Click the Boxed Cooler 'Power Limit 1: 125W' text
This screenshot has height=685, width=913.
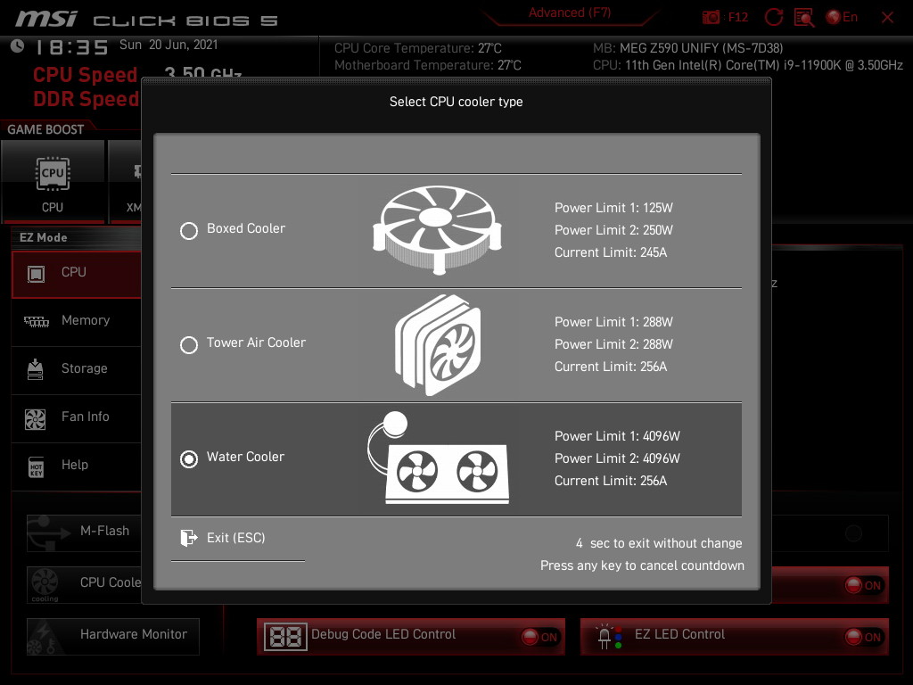pos(613,208)
